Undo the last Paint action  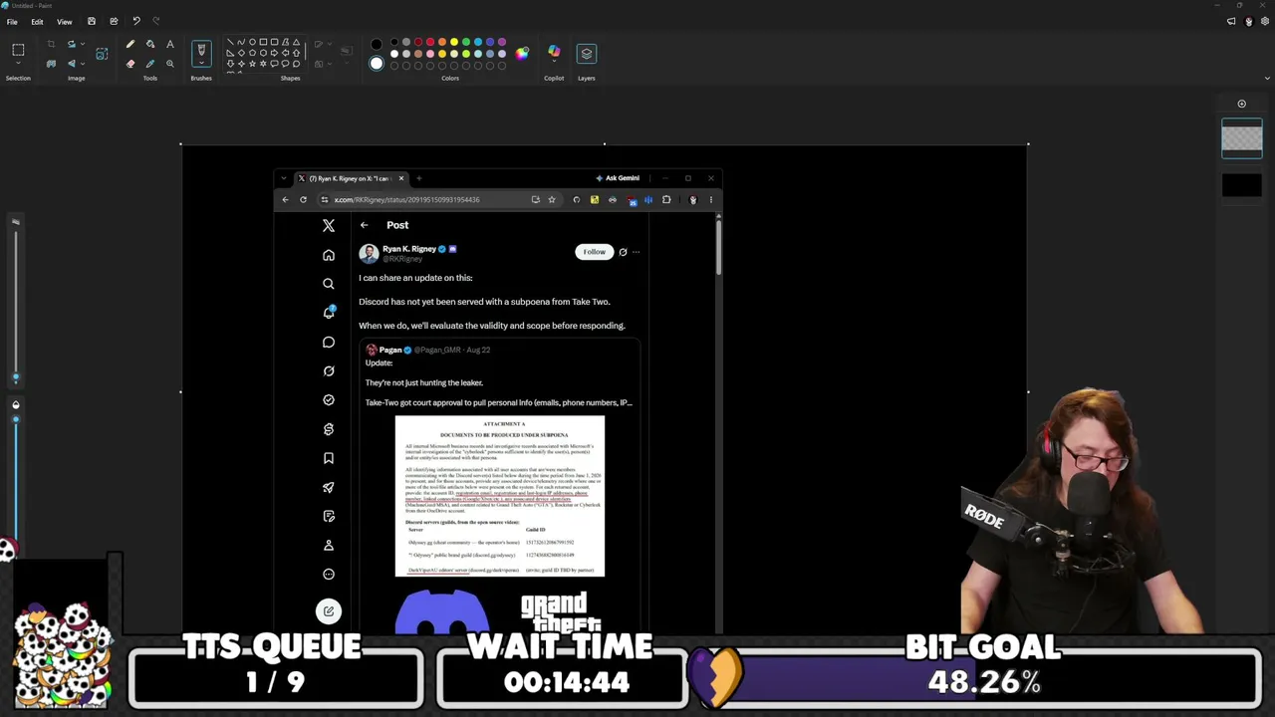[136, 21]
